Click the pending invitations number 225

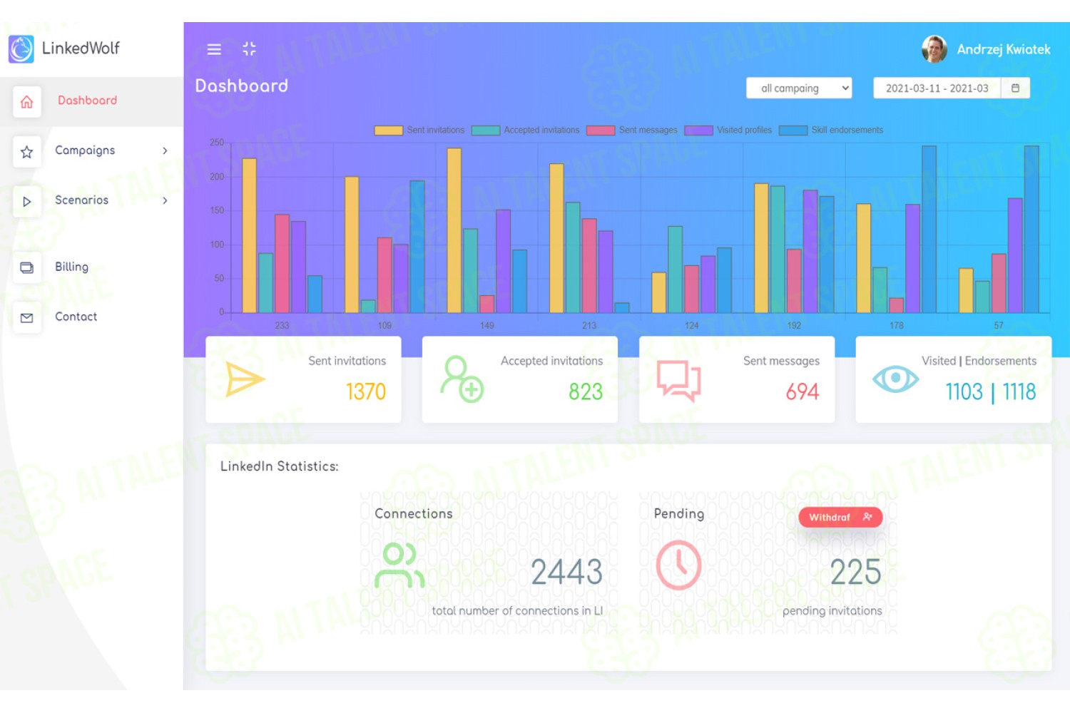856,572
